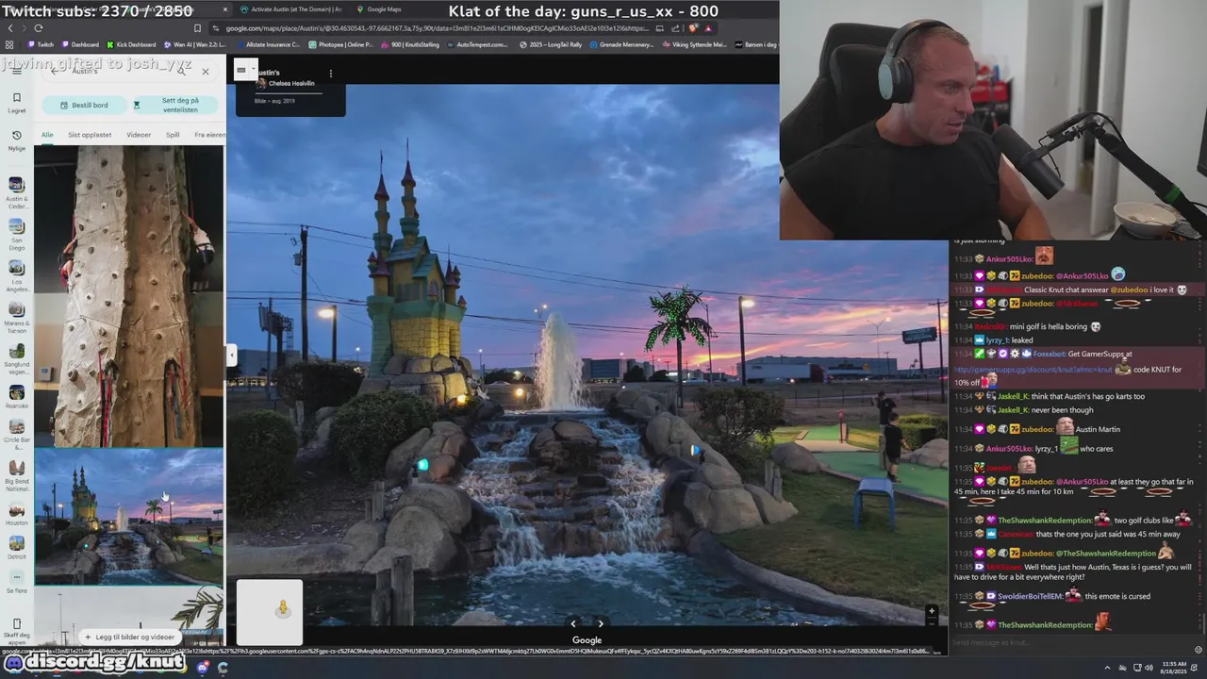The image size is (1207, 679).
Task: Switch to 'Activate Austin (at The Domain)' tab
Action: [x=290, y=9]
